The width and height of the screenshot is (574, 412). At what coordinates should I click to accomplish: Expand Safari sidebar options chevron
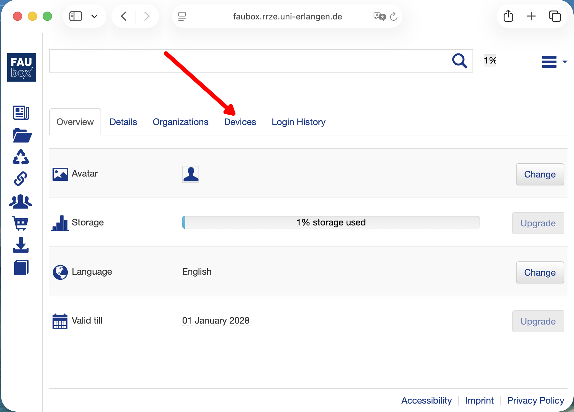[94, 17]
